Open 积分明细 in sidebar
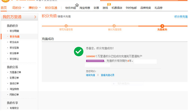The image size is (189, 111). (14, 31)
